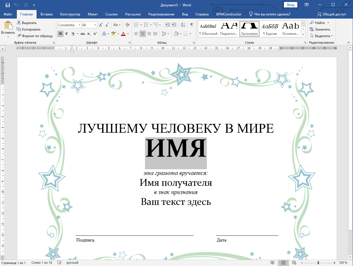Click the Clear All Formatting eraser icon
353x266 pixels.
(128, 25)
